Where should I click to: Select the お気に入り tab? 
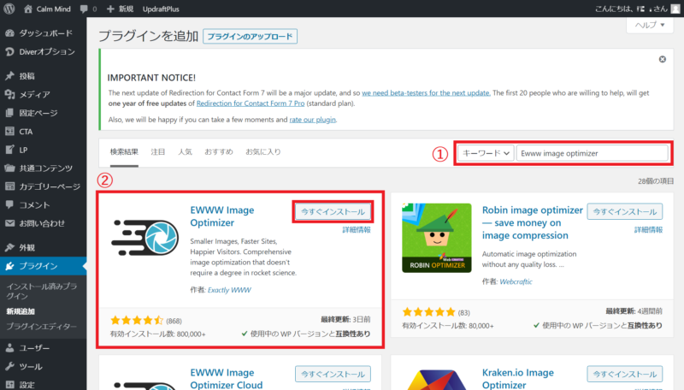click(x=263, y=152)
